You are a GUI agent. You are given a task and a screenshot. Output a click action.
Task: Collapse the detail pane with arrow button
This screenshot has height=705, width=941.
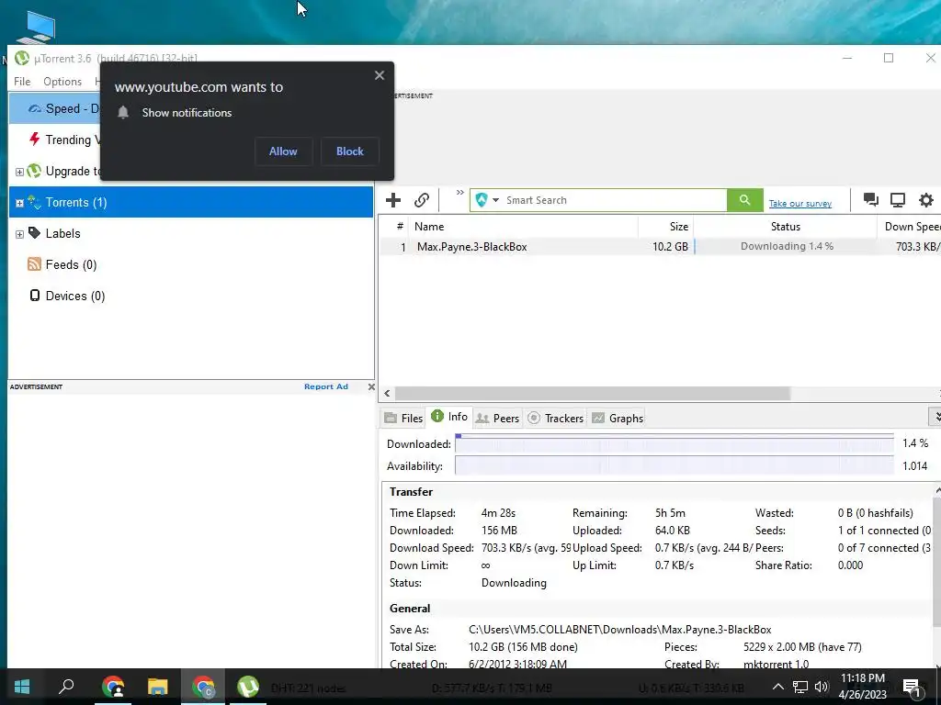[x=935, y=416]
